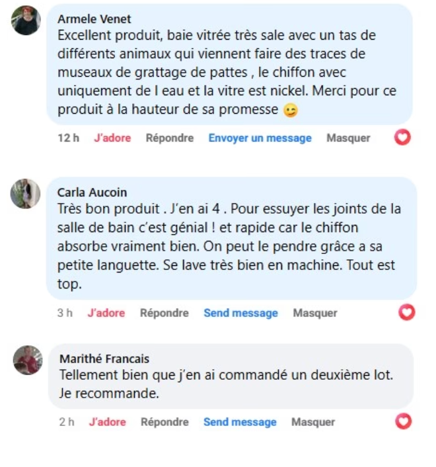436x467 pixels.
Task: Click the 3 h timestamp on Carla's comment
Action: (65, 313)
